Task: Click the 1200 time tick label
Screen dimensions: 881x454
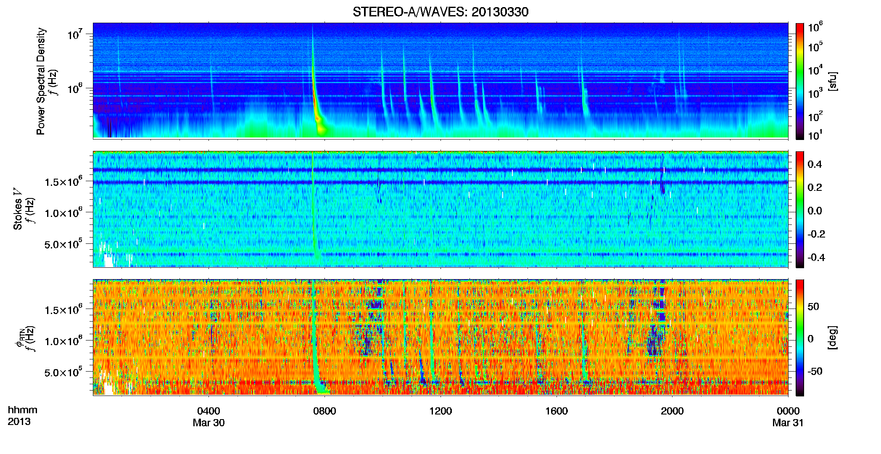Action: click(440, 411)
